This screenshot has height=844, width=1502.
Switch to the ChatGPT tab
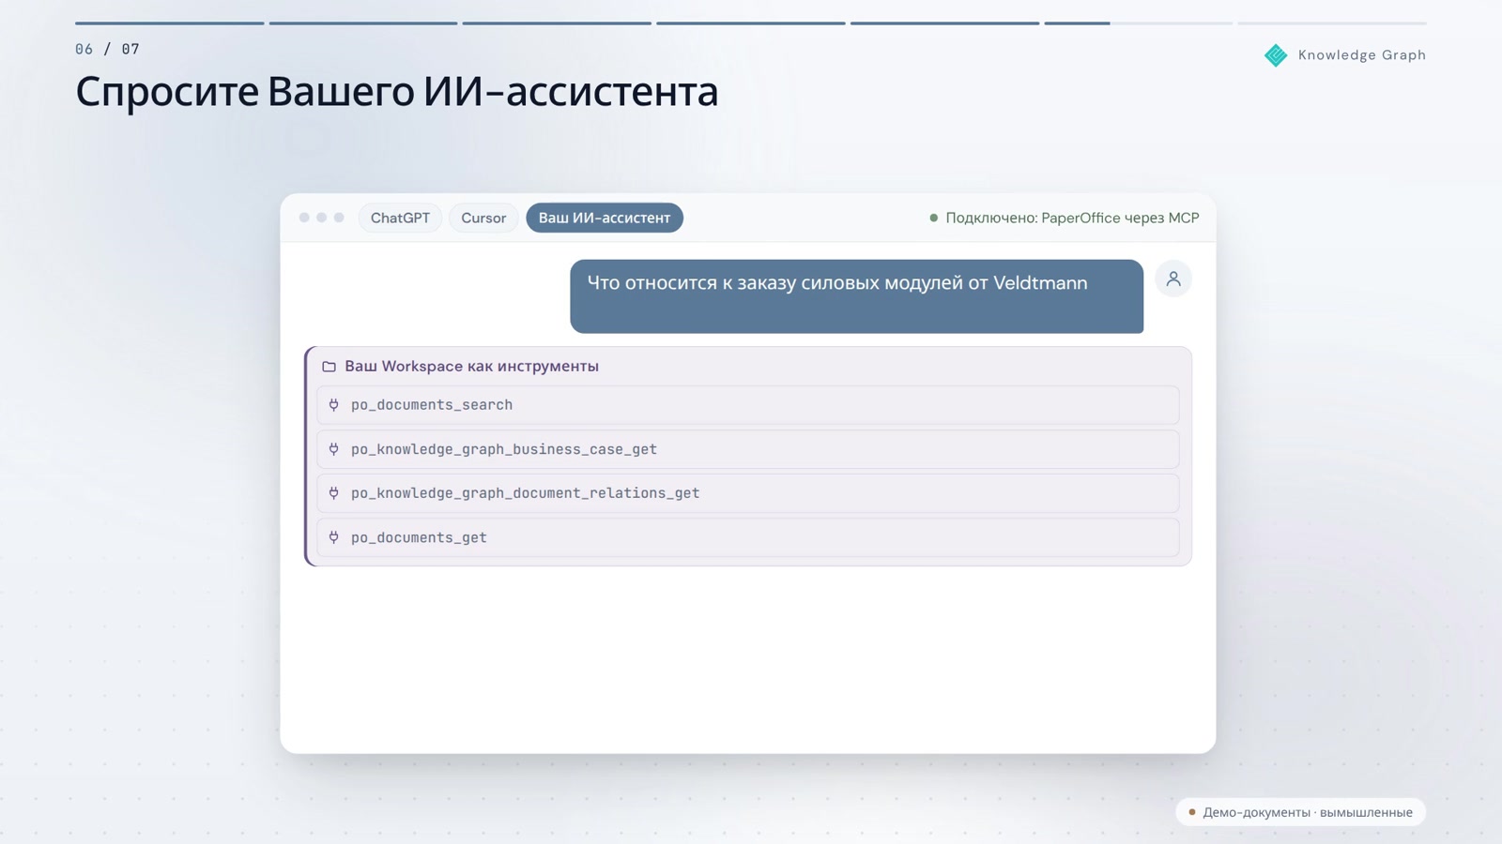coord(400,218)
